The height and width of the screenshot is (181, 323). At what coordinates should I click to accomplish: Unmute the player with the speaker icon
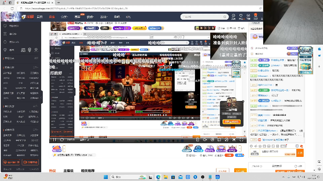tap(205, 140)
